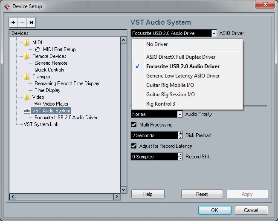Decrease Record Shift with down arrow

pos(180,158)
